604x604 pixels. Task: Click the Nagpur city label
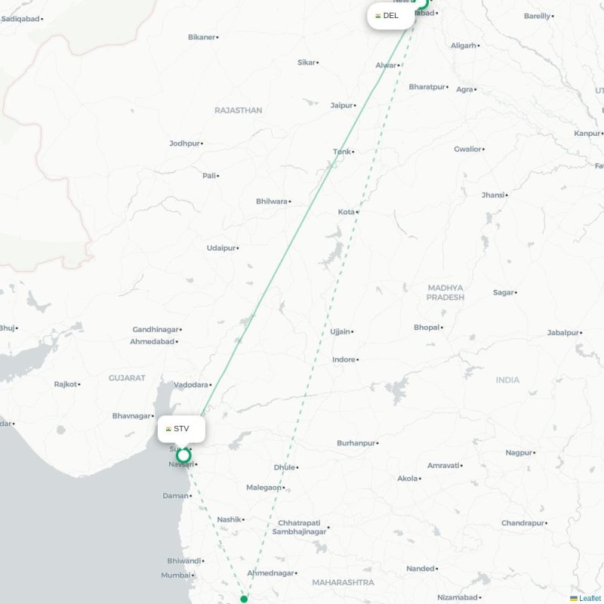519,452
